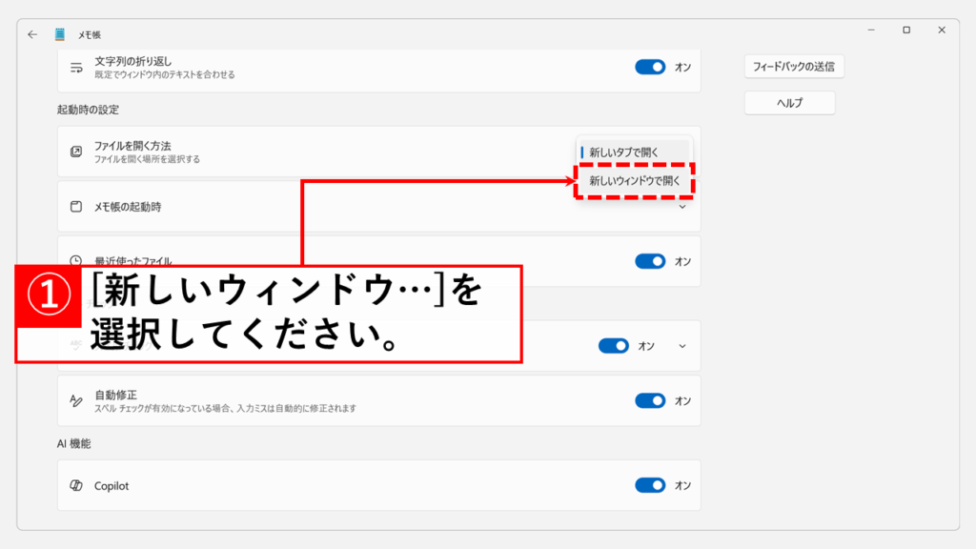976x549 pixels.
Task: Select 新しいウィンドウで開く in the dropdown list
Action: point(635,181)
